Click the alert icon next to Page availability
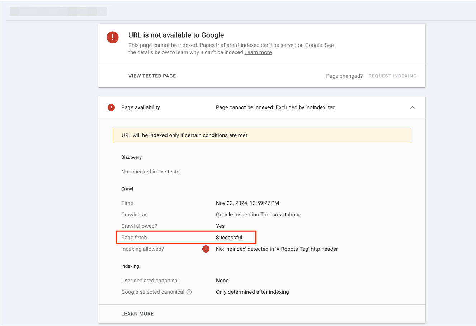 tap(111, 107)
